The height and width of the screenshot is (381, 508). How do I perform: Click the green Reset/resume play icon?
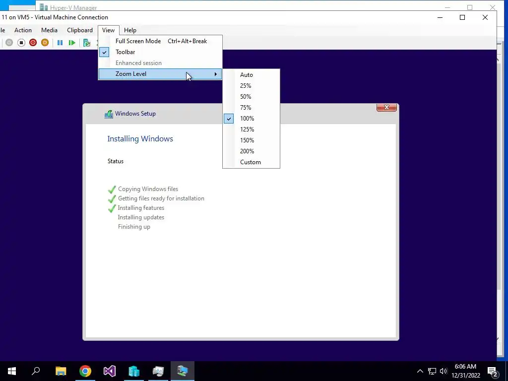[x=72, y=43]
